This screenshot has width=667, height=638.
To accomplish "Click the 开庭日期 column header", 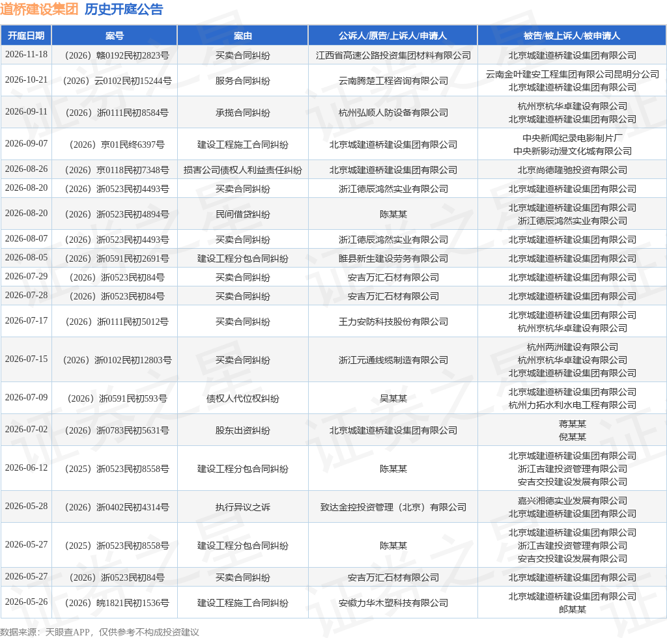I will tap(26, 36).
